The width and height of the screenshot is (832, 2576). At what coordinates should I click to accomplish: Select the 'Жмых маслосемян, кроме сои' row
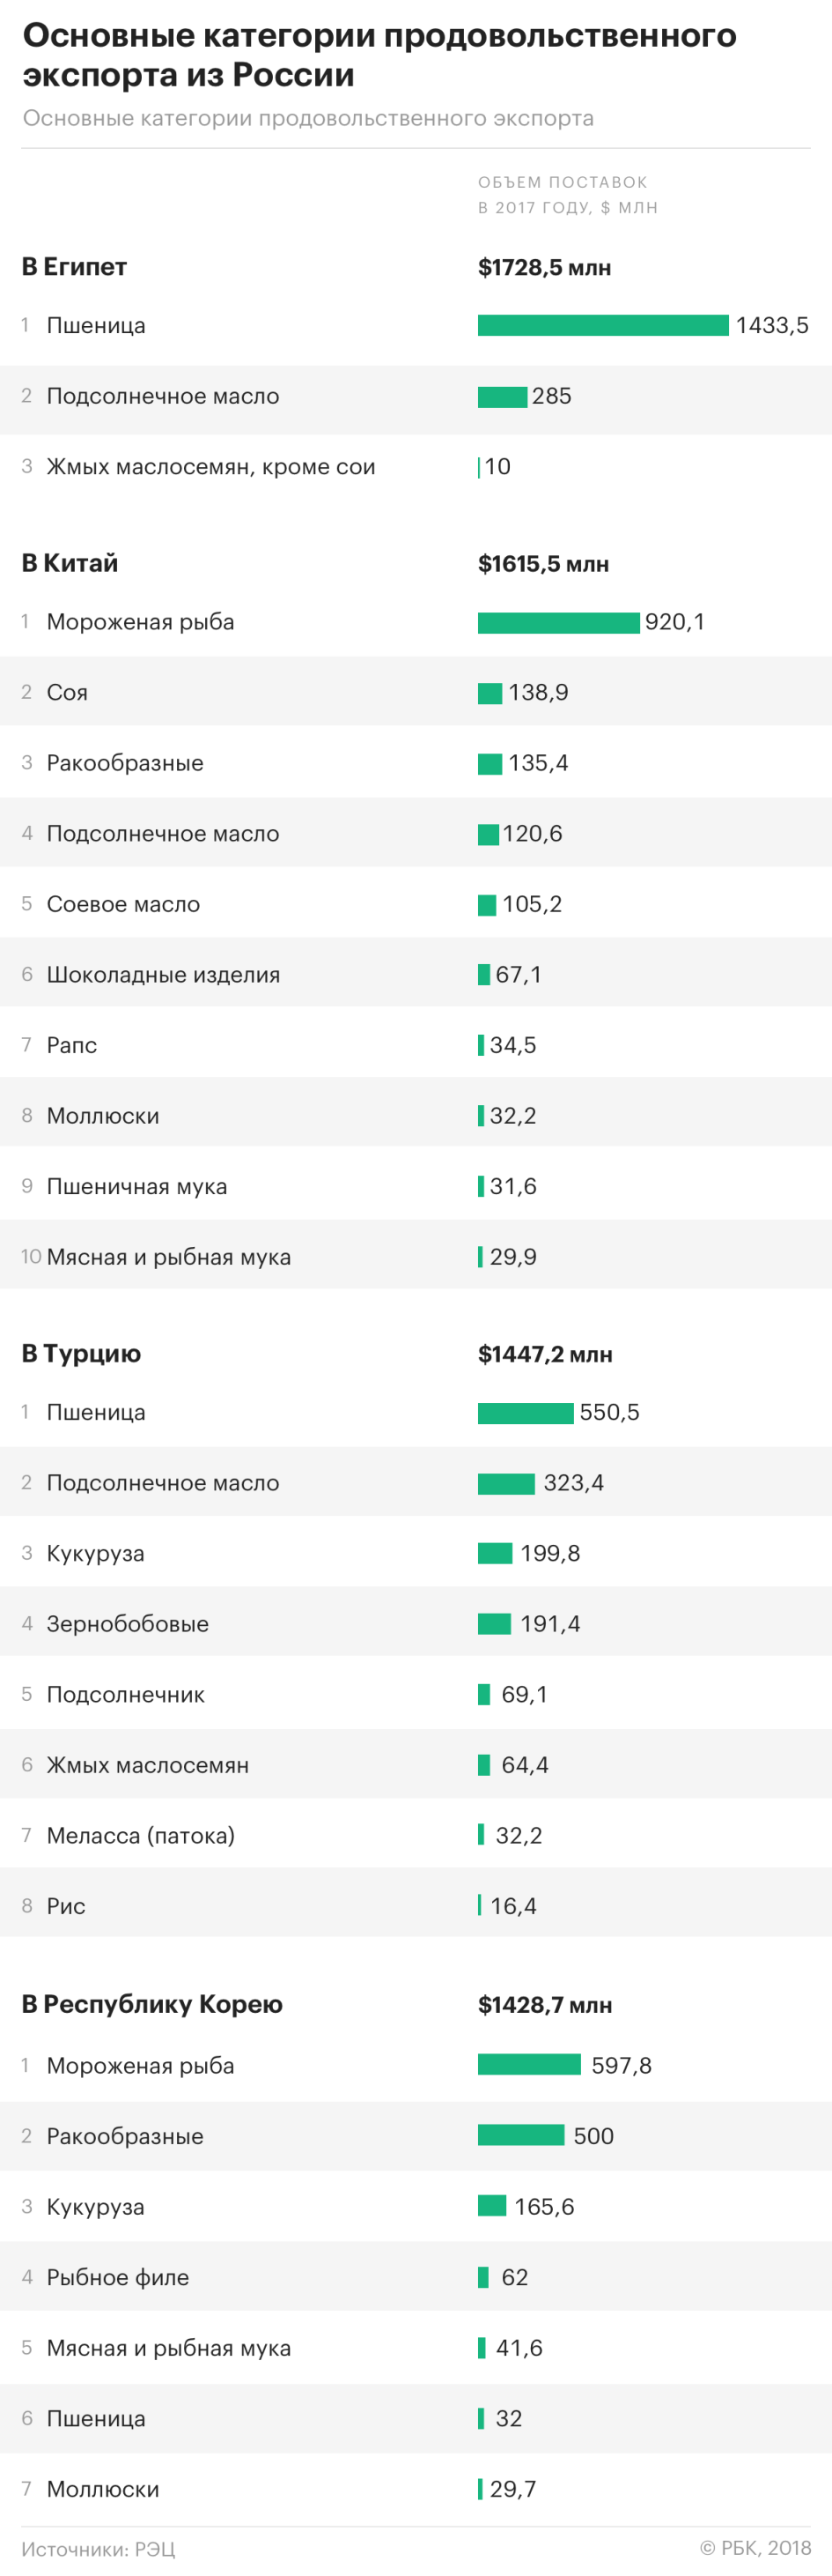[x=416, y=467]
